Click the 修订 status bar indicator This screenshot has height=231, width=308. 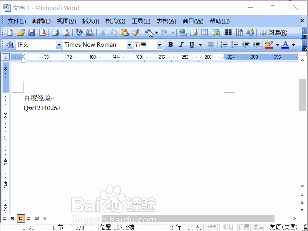tap(228, 227)
